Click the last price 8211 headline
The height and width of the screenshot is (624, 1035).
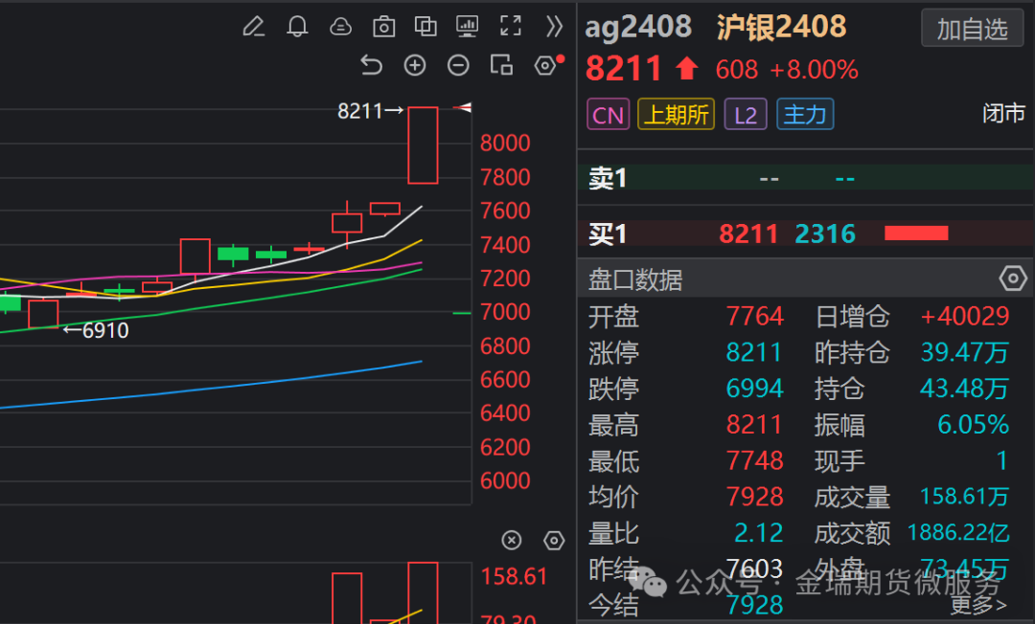(x=624, y=69)
